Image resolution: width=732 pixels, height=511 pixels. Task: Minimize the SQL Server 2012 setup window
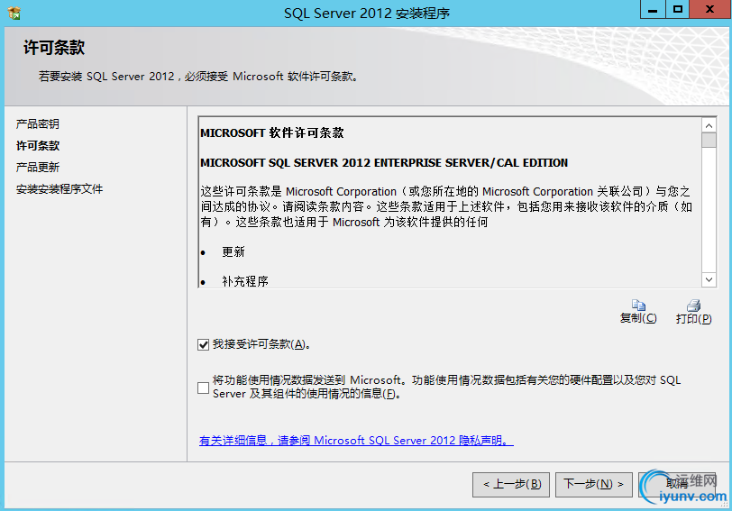653,9
